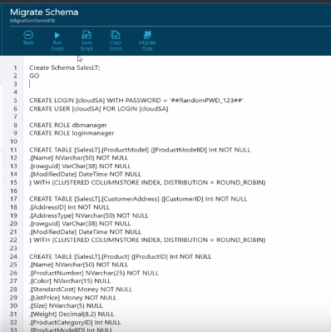Place cursor on the GO statement line
The height and width of the screenshot is (332, 331).
pyautogui.click(x=34, y=76)
